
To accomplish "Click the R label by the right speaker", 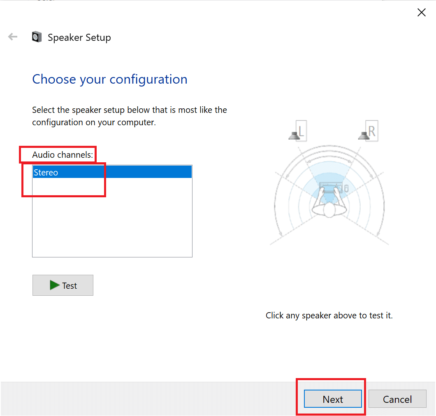I will [372, 131].
